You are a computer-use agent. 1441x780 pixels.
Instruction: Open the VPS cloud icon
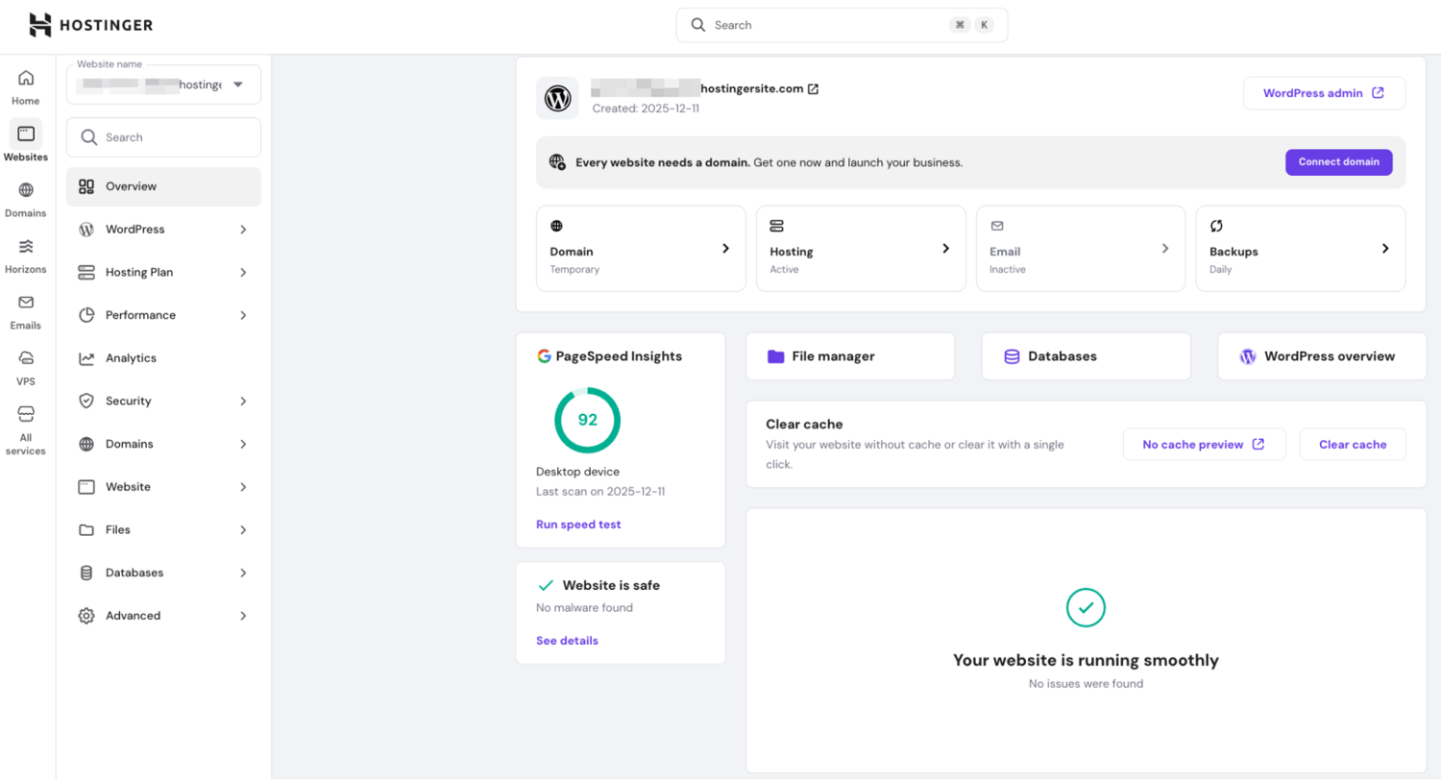tap(26, 358)
